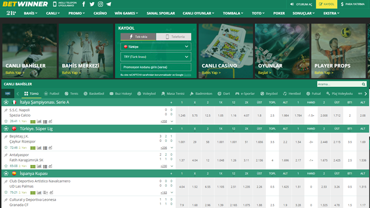Open table icon for Antalyaspor match
The image size is (370, 208).
(45, 166)
